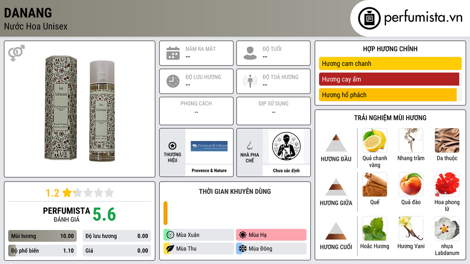
Task: Open the Nhang trầm incense note image
Action: [411, 140]
